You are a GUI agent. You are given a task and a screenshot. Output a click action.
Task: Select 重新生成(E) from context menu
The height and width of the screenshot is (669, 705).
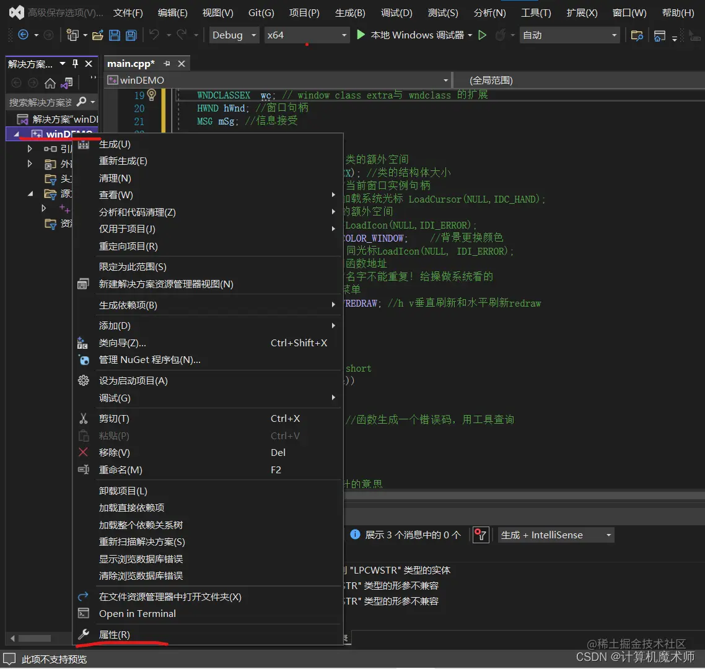[208, 161]
